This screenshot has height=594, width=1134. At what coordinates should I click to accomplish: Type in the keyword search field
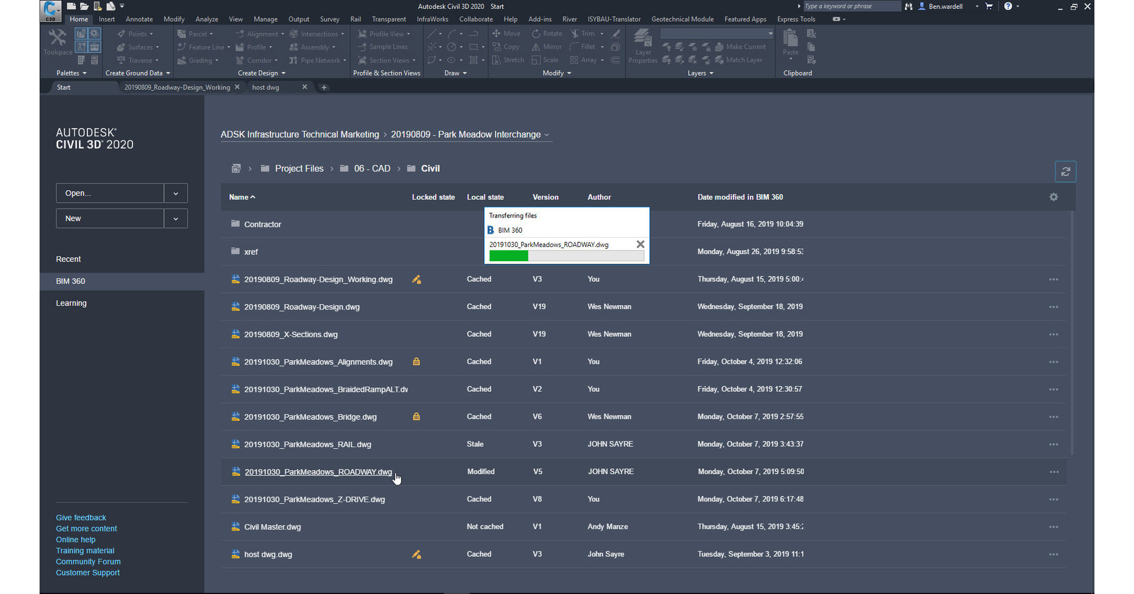[850, 6]
